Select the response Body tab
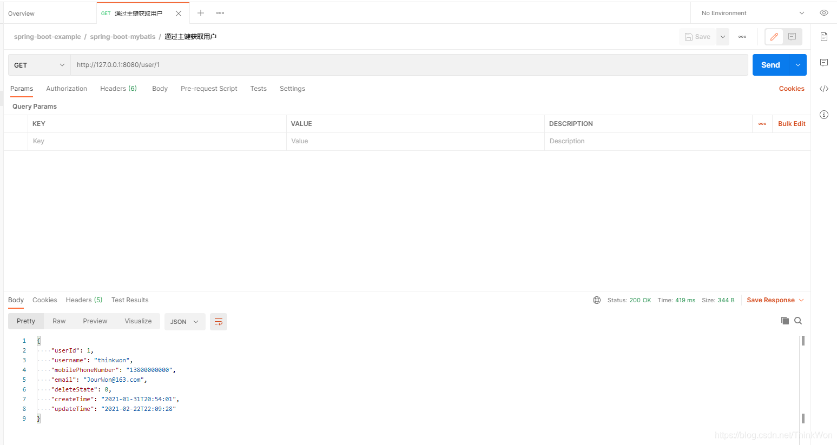 16,300
